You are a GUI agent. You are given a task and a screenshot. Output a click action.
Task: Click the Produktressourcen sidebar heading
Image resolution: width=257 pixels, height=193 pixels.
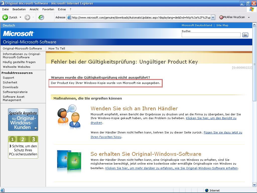coord(17,73)
